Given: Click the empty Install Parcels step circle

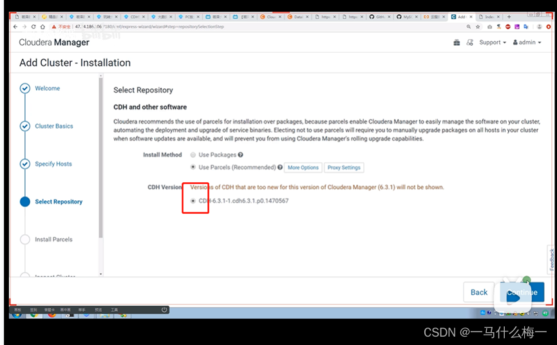Looking at the screenshot, I should point(25,239).
